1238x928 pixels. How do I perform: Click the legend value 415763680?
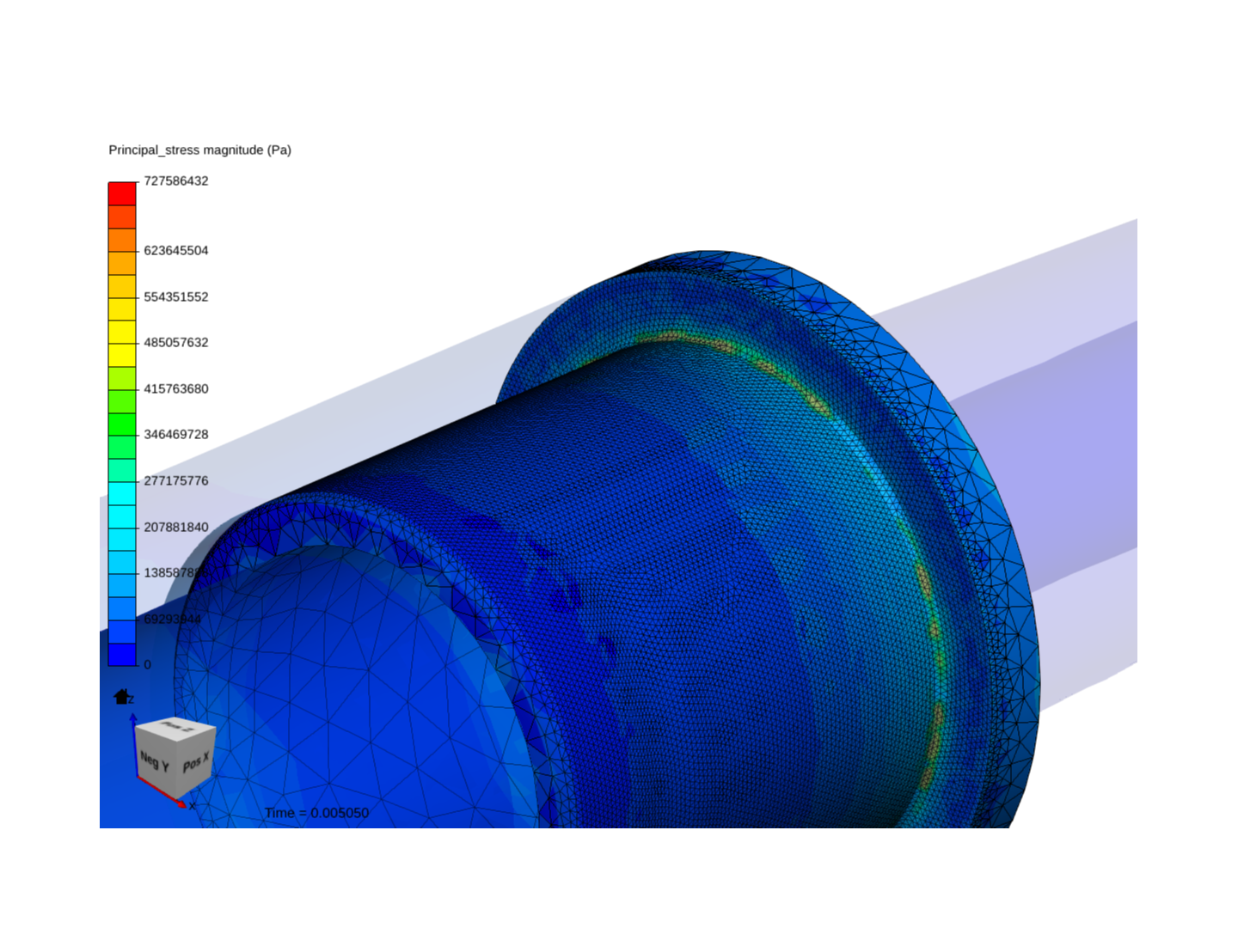(176, 388)
